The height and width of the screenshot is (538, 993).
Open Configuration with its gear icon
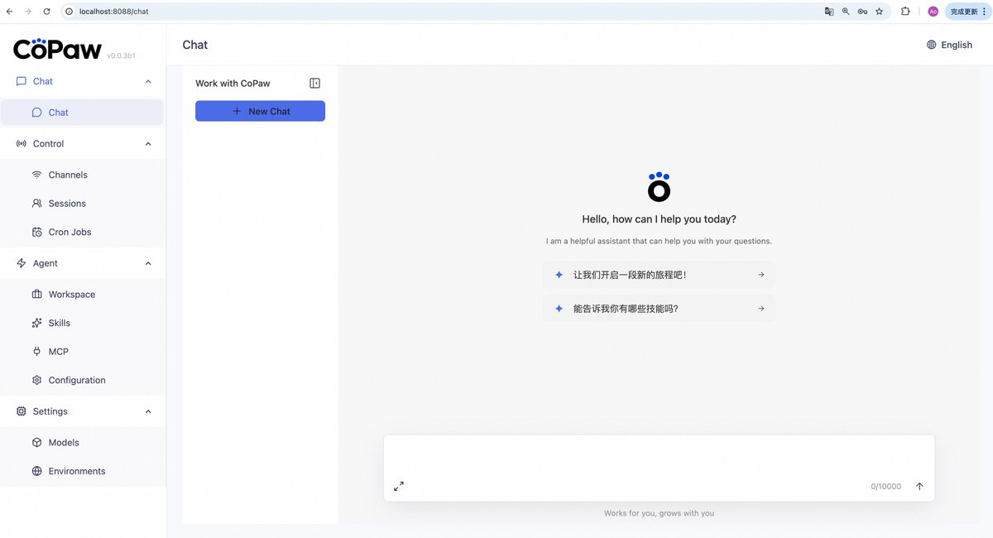click(36, 380)
